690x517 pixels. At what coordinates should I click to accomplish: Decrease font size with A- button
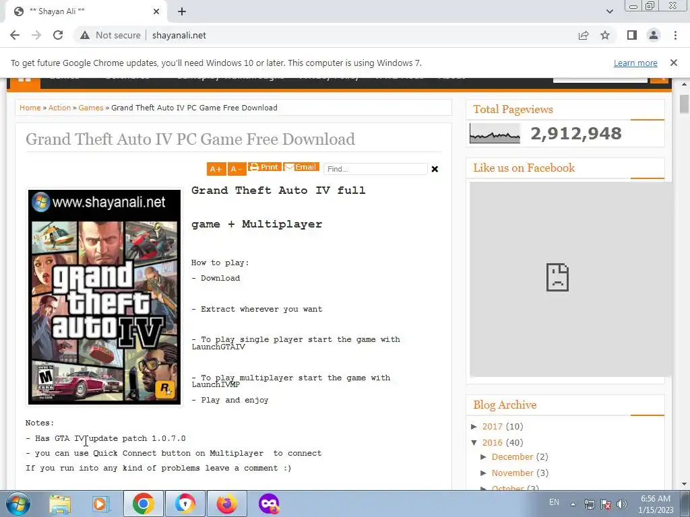click(237, 169)
